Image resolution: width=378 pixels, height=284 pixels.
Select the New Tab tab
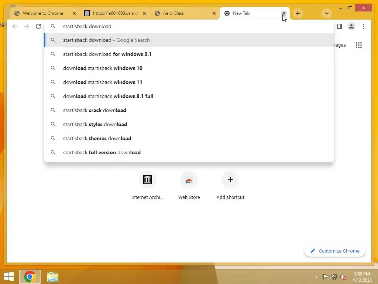255,13
